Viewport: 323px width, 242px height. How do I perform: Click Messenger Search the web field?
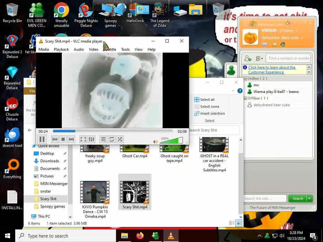click(265, 199)
